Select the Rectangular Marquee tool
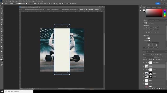This screenshot has width=167, height=93. 2,11
